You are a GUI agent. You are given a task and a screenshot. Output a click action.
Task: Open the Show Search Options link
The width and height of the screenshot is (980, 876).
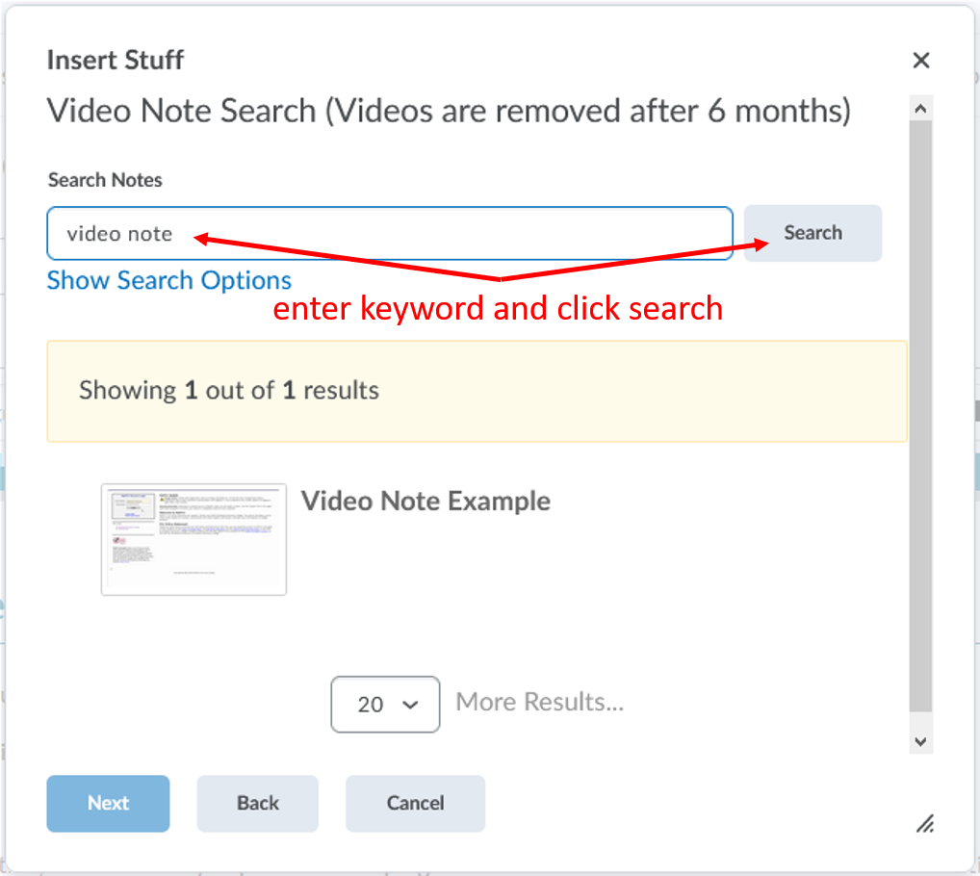point(168,280)
